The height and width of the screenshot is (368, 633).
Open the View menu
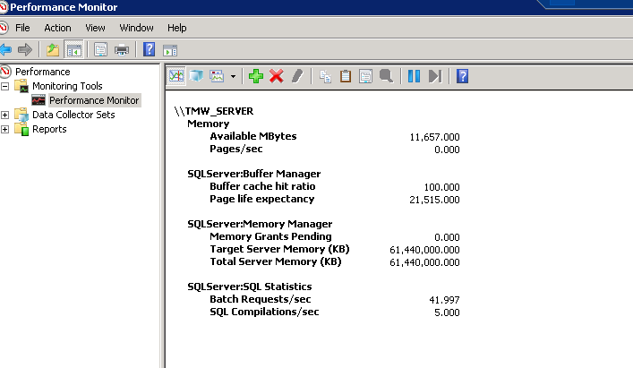[x=95, y=28]
